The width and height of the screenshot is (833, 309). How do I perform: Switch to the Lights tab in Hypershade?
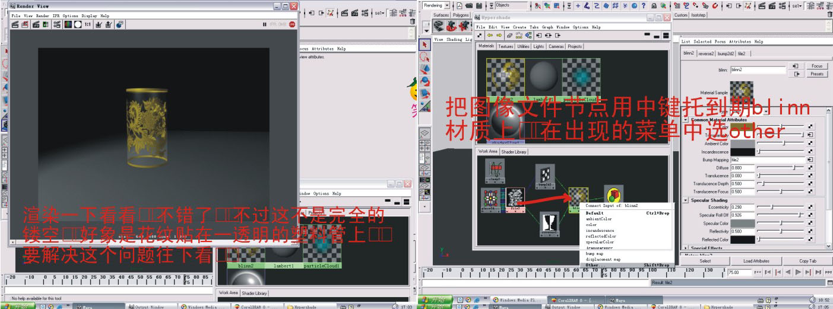click(539, 46)
